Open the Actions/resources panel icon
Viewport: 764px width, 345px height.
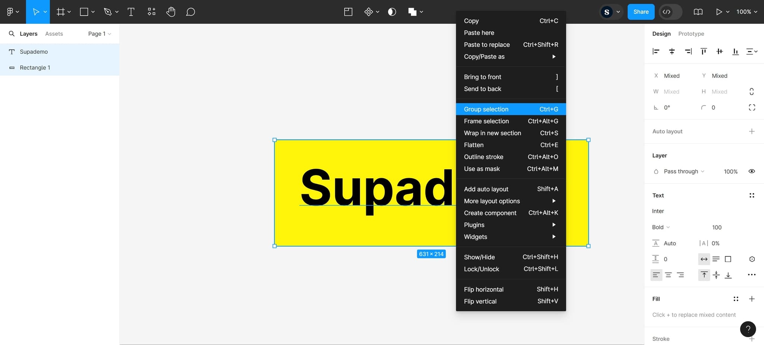coord(151,12)
